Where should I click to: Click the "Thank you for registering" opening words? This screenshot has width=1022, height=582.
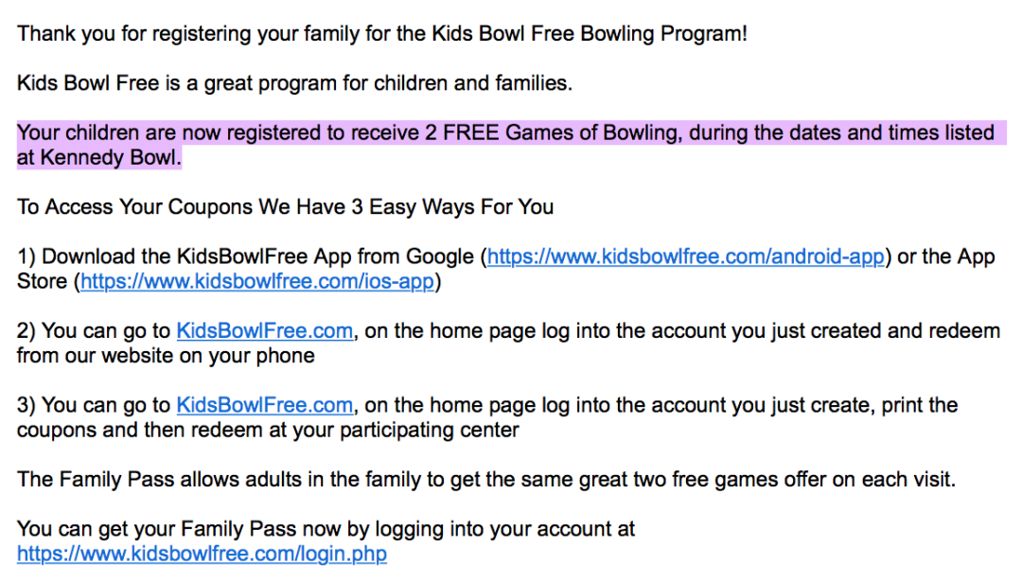click(x=122, y=33)
